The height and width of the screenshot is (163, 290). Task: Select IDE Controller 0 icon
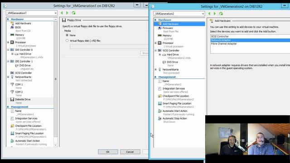click(x=12, y=50)
